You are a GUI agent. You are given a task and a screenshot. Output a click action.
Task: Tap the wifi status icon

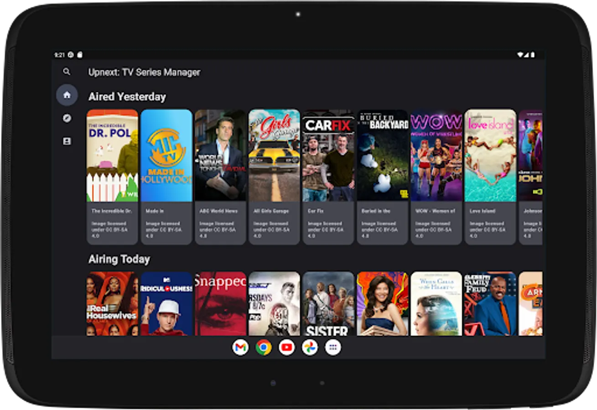click(520, 55)
